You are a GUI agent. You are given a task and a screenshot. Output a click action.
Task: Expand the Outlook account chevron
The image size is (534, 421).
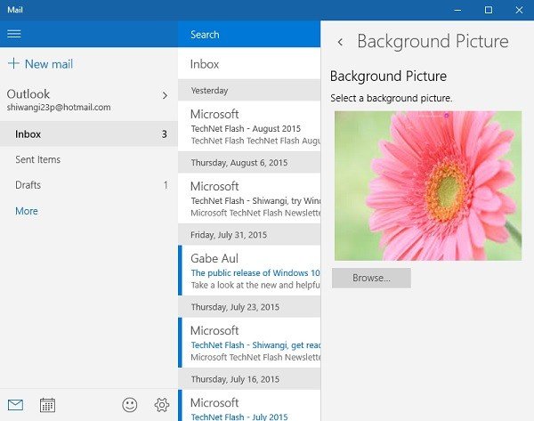coord(165,95)
